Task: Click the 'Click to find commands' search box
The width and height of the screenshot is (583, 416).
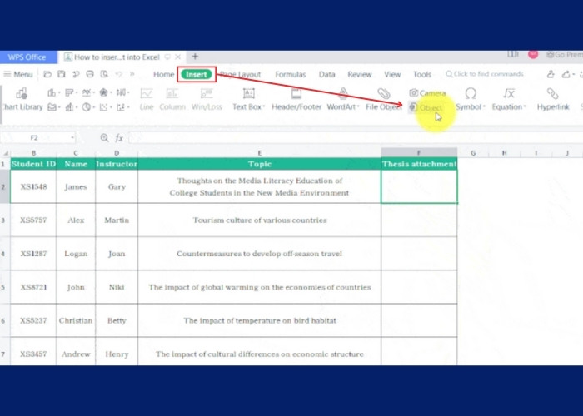Action: click(487, 74)
